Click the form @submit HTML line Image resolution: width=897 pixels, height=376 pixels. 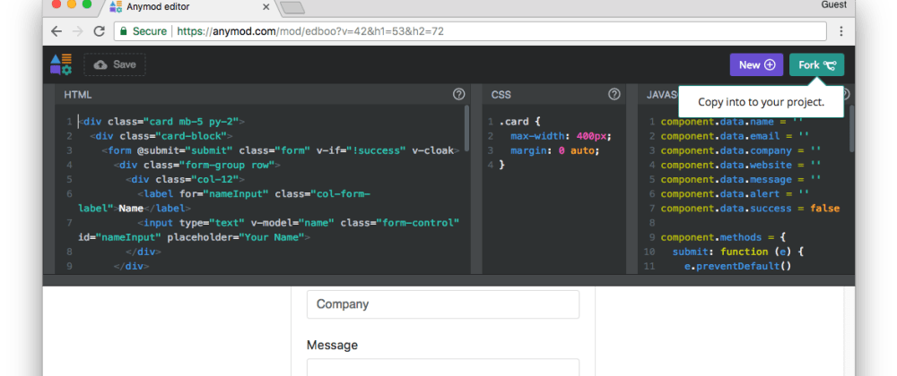point(281,150)
